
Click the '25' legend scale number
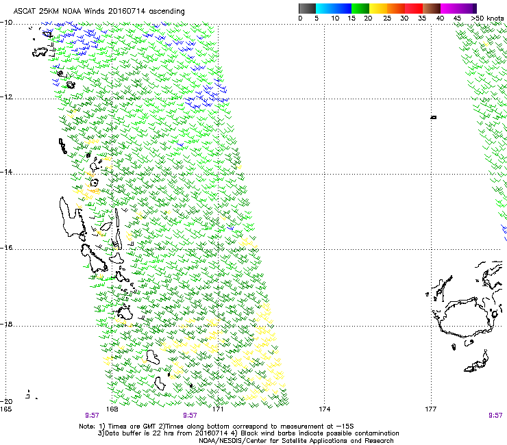tap(387, 18)
